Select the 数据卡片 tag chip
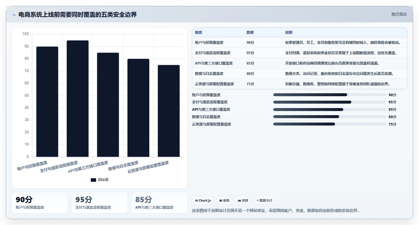The image size is (419, 225). (x=264, y=200)
